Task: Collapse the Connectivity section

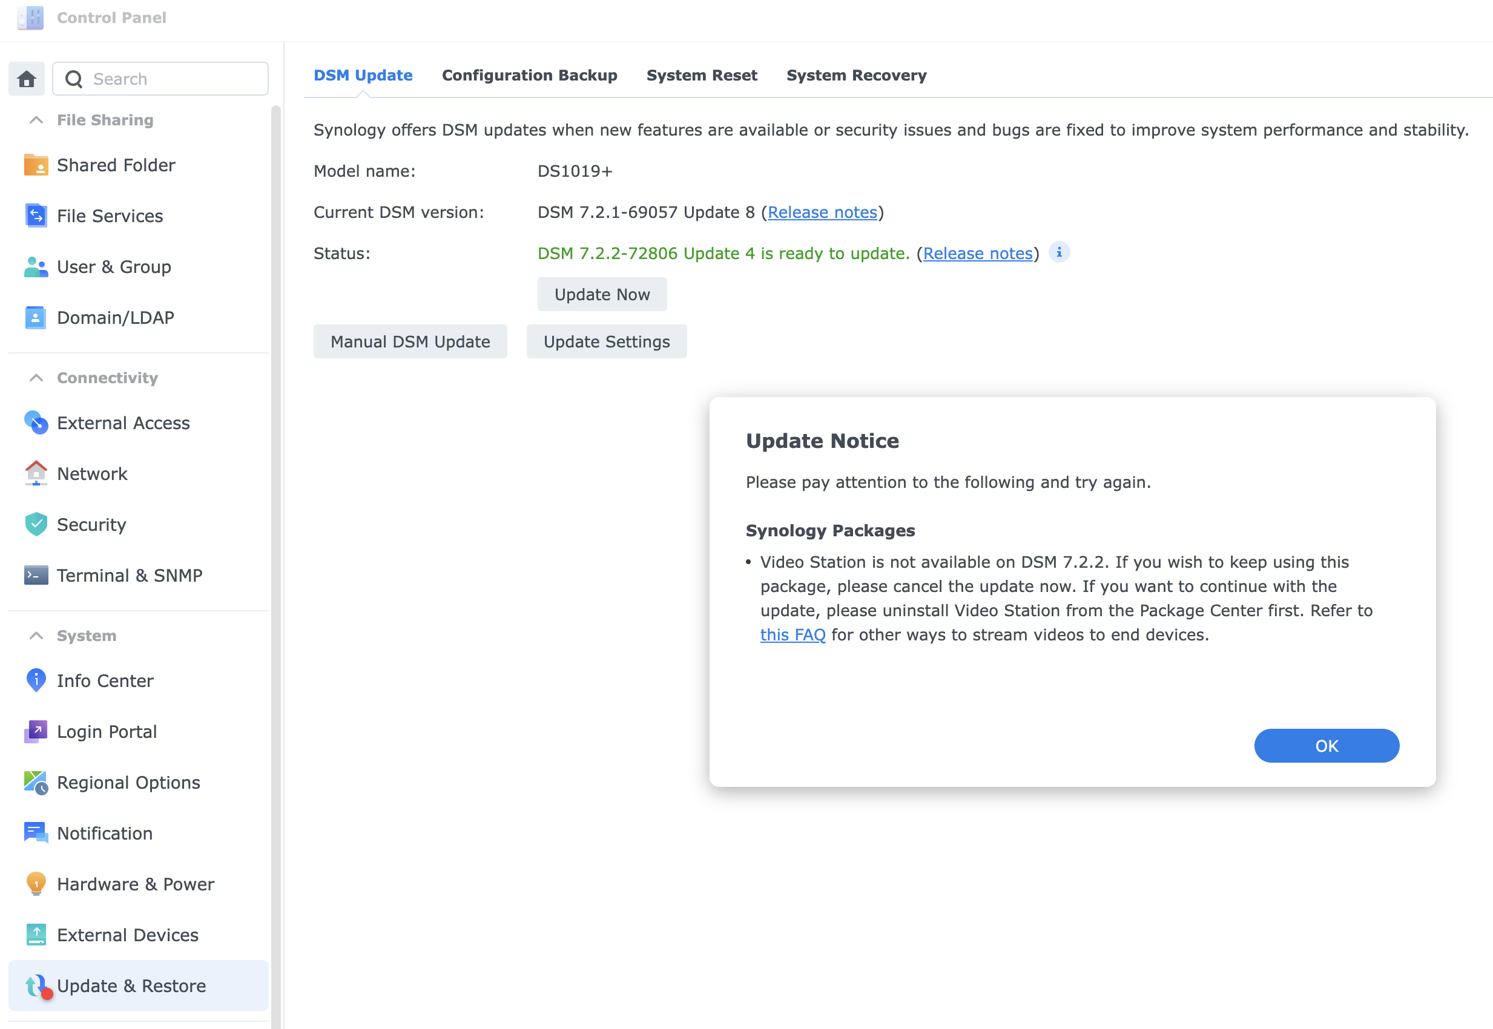Action: 37,378
